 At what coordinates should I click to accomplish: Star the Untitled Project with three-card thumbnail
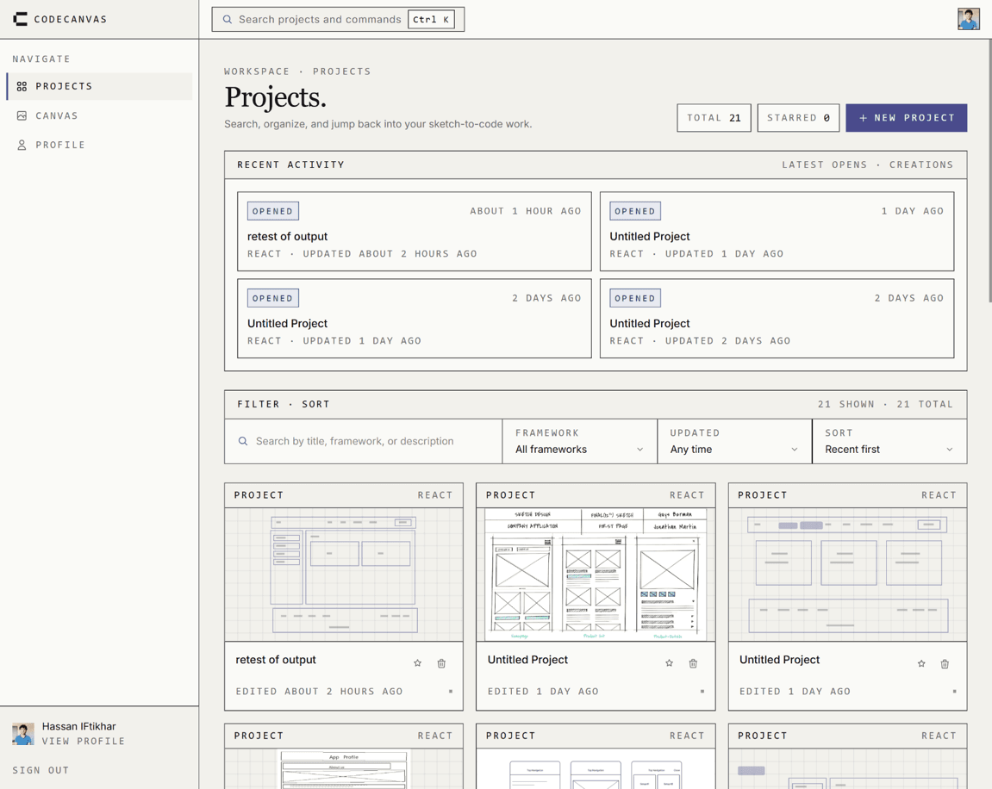click(921, 664)
